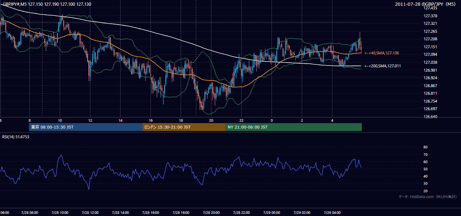Click RSI axis level 70
Screen dimensions: 461x216
point(425,154)
